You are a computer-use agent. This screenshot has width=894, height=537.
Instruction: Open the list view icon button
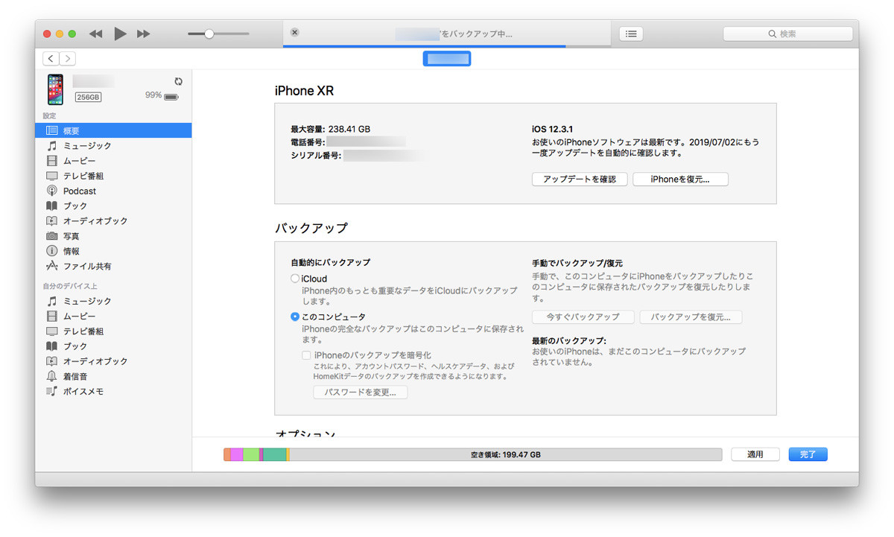pyautogui.click(x=631, y=34)
